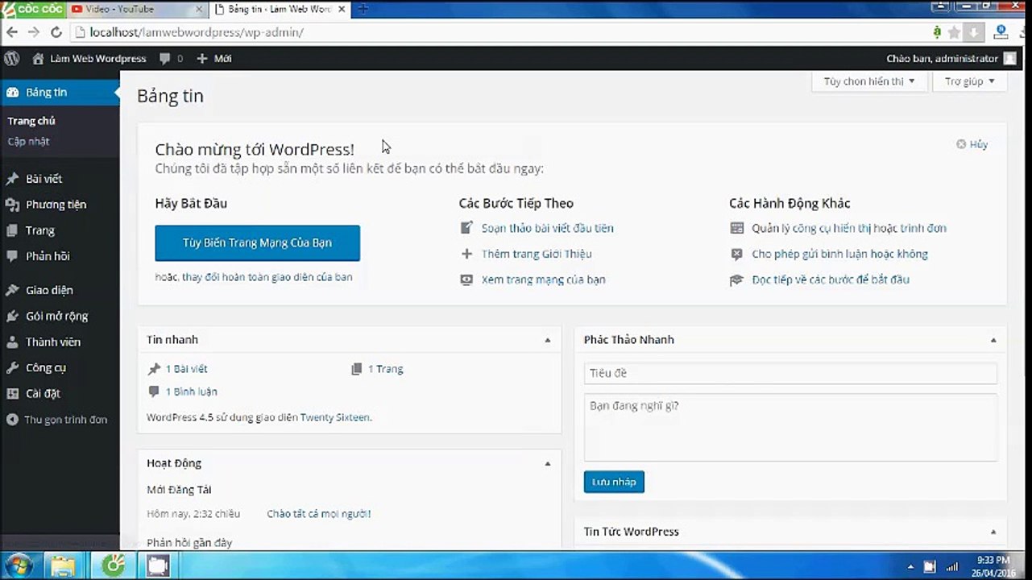This screenshot has height=580, width=1032.
Task: Click the Gói mở rộng plugin icon
Action: point(12,316)
